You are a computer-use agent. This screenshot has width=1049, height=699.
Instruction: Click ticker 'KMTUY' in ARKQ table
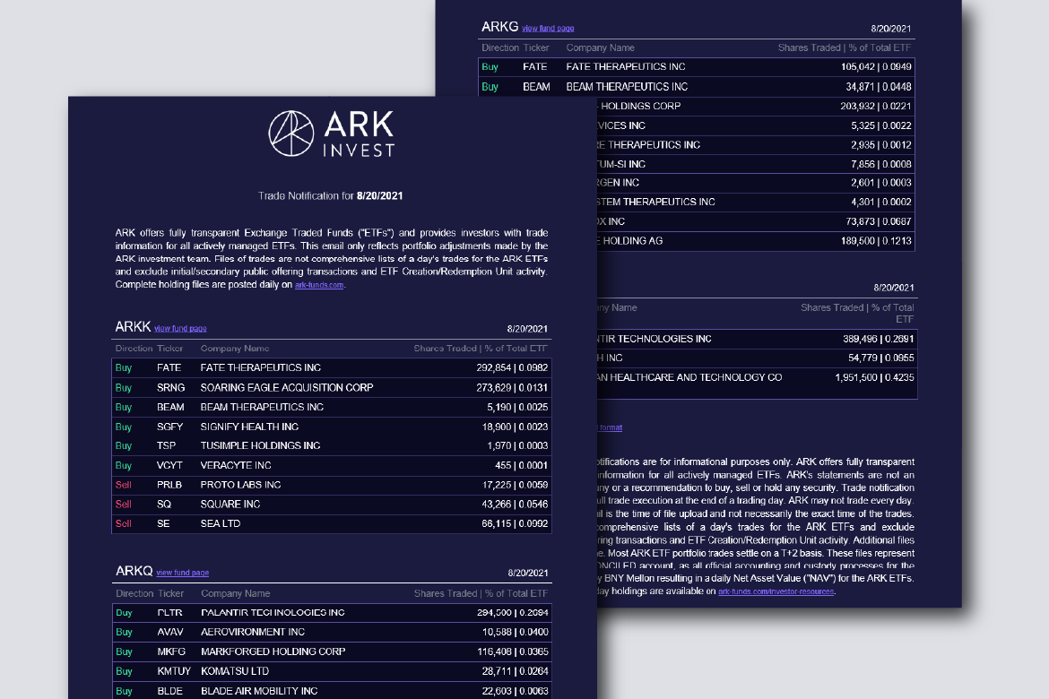pos(174,671)
